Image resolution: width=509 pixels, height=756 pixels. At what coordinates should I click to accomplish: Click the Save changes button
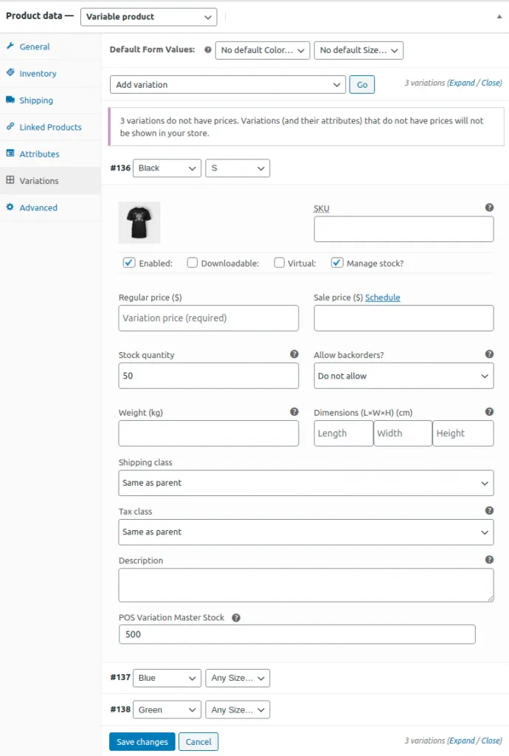142,742
